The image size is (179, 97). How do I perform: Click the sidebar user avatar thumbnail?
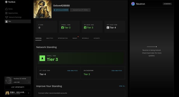(x=7, y=93)
